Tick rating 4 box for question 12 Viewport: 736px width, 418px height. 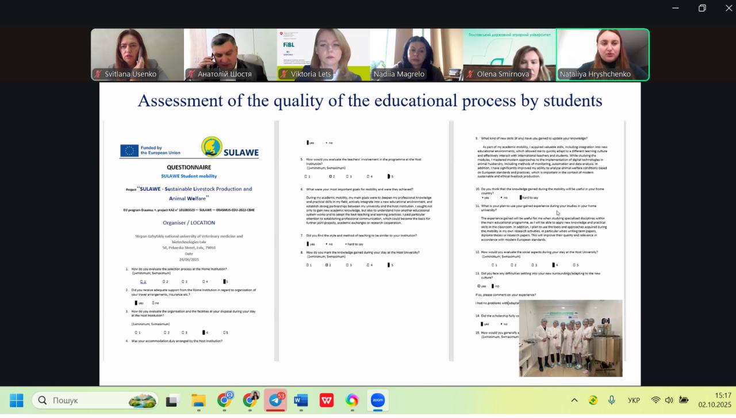(x=554, y=265)
